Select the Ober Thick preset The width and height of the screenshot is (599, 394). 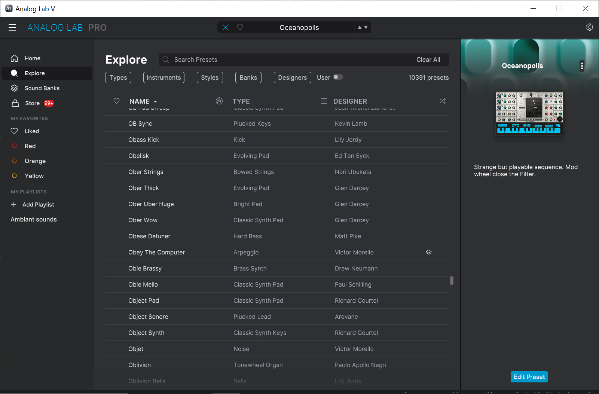277,188
